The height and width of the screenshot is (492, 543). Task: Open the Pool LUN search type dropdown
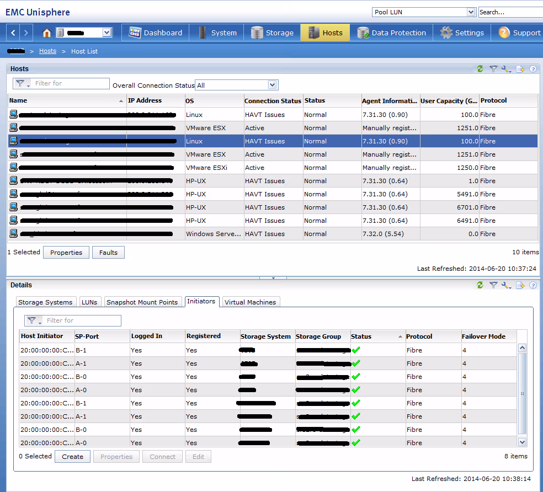[471, 12]
